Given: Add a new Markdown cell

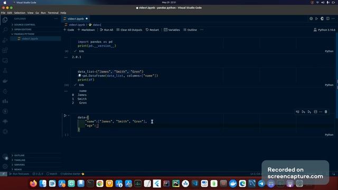Looking at the screenshot, I should click(86, 30).
